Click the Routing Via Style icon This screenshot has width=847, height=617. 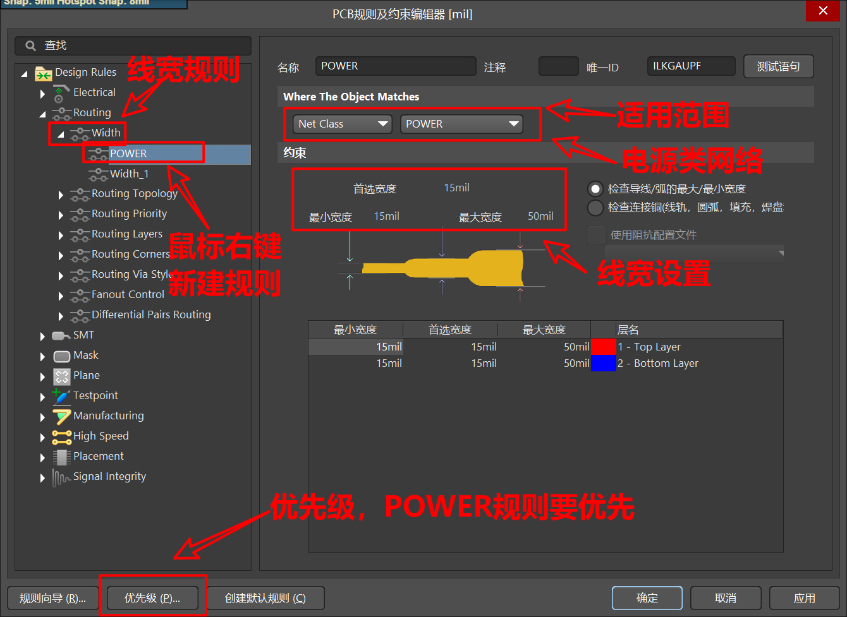tap(80, 275)
